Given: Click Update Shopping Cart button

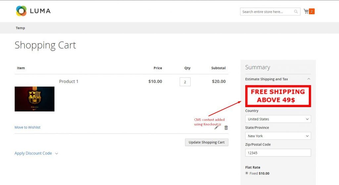Looking at the screenshot, I should click(x=207, y=142).
